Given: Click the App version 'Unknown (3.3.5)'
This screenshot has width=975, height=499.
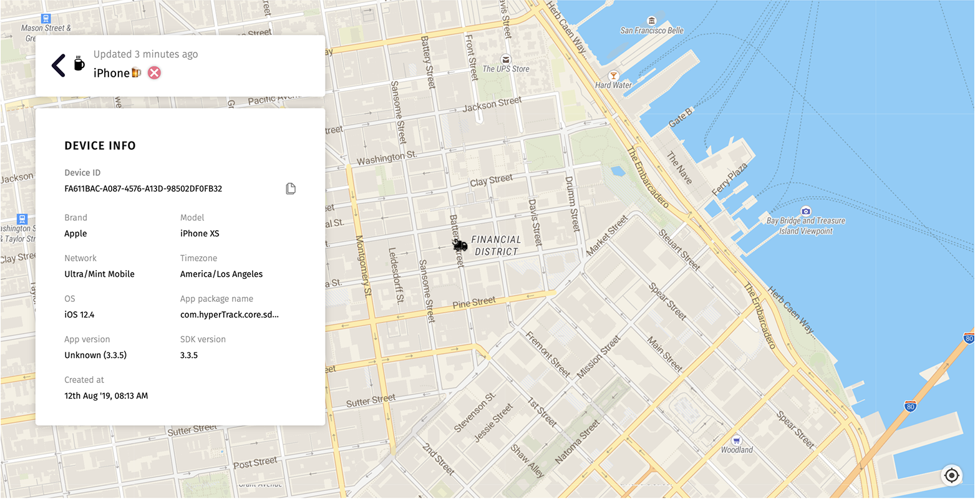Looking at the screenshot, I should [95, 355].
